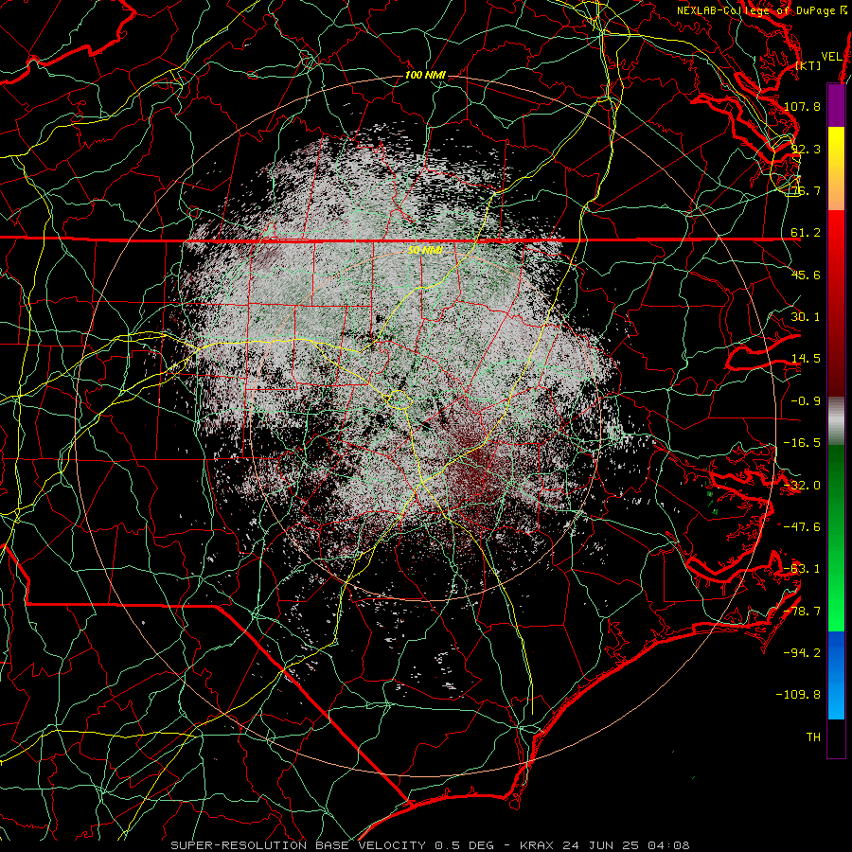Click the 100 NMI range ring label
This screenshot has width=852, height=852.
pos(425,75)
